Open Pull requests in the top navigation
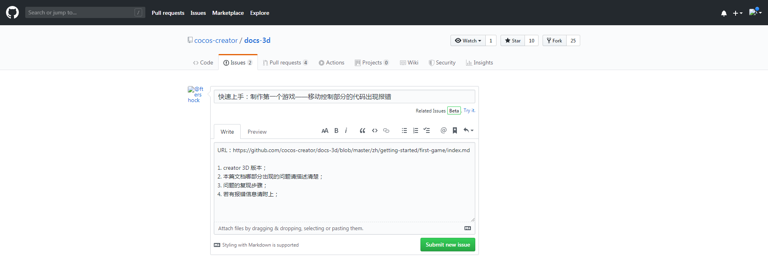Screen dimensions: 768x267 (x=168, y=13)
